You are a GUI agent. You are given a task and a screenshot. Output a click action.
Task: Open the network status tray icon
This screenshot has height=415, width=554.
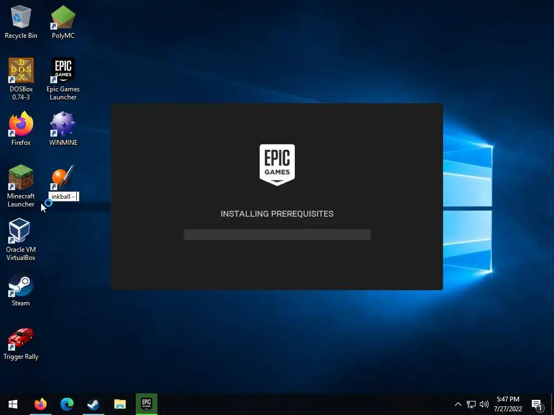(x=471, y=404)
